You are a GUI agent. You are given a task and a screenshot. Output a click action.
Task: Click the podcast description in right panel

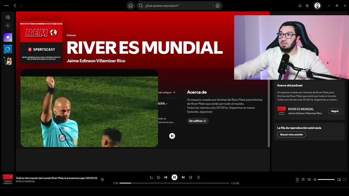(307, 96)
